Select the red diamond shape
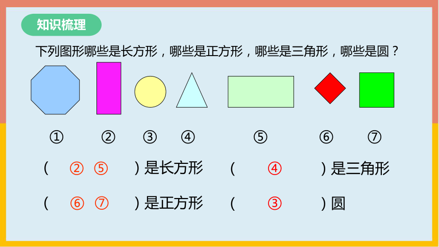This screenshot has height=247, width=439. (x=330, y=88)
